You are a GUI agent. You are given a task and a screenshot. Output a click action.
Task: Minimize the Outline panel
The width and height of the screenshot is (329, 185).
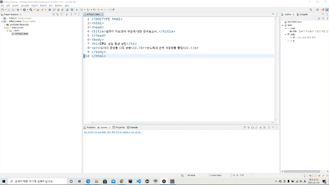[x=323, y=14]
